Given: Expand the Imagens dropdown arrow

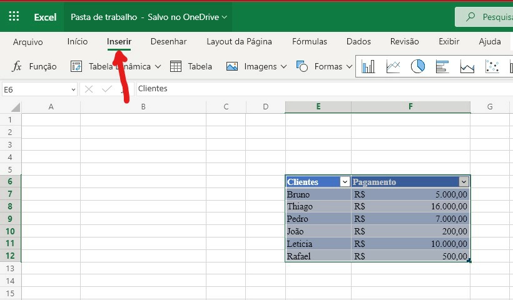Looking at the screenshot, I should click(x=283, y=67).
